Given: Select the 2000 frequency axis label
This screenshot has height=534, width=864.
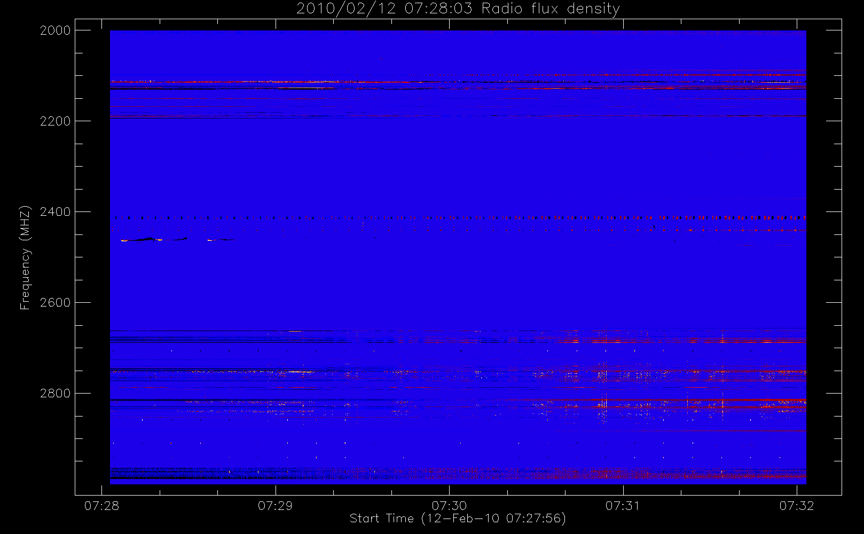Looking at the screenshot, I should click(x=55, y=30).
